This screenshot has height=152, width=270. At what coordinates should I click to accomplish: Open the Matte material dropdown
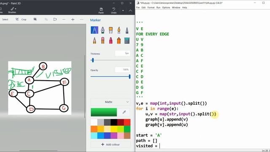pos(111,102)
